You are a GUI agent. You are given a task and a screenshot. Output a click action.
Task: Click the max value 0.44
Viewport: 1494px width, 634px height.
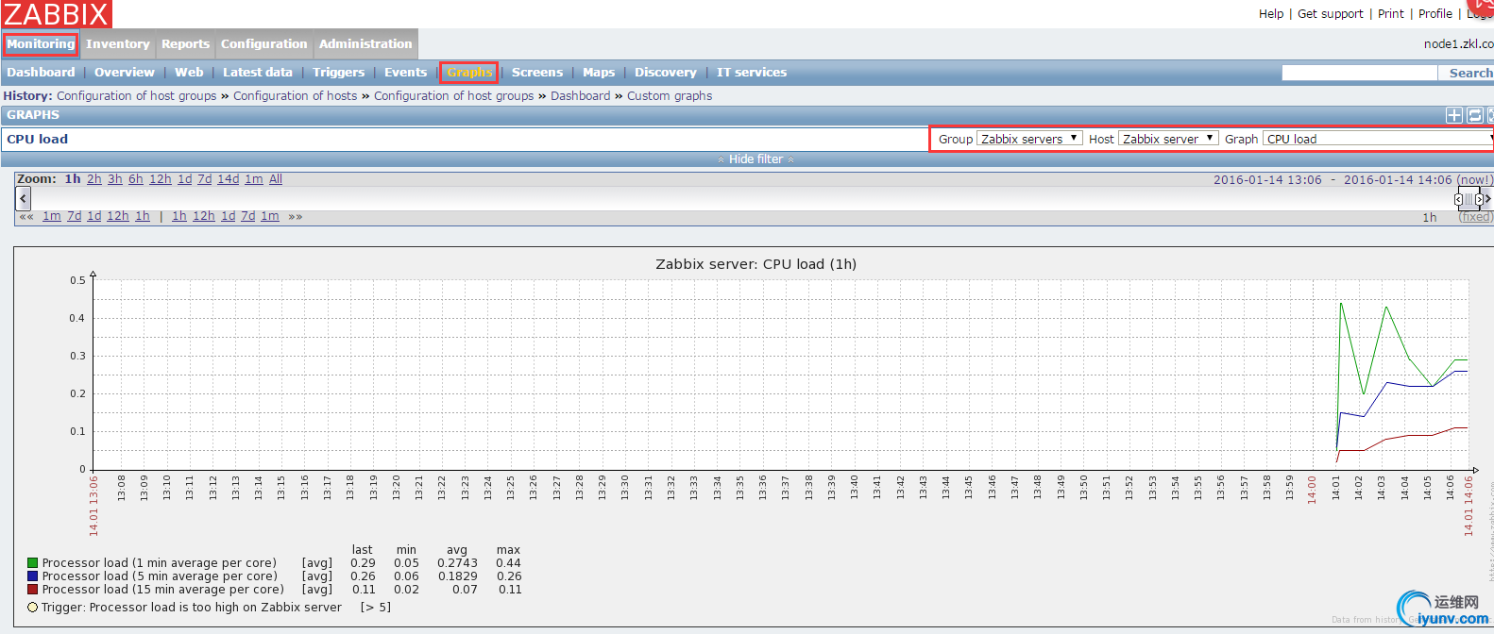(509, 563)
